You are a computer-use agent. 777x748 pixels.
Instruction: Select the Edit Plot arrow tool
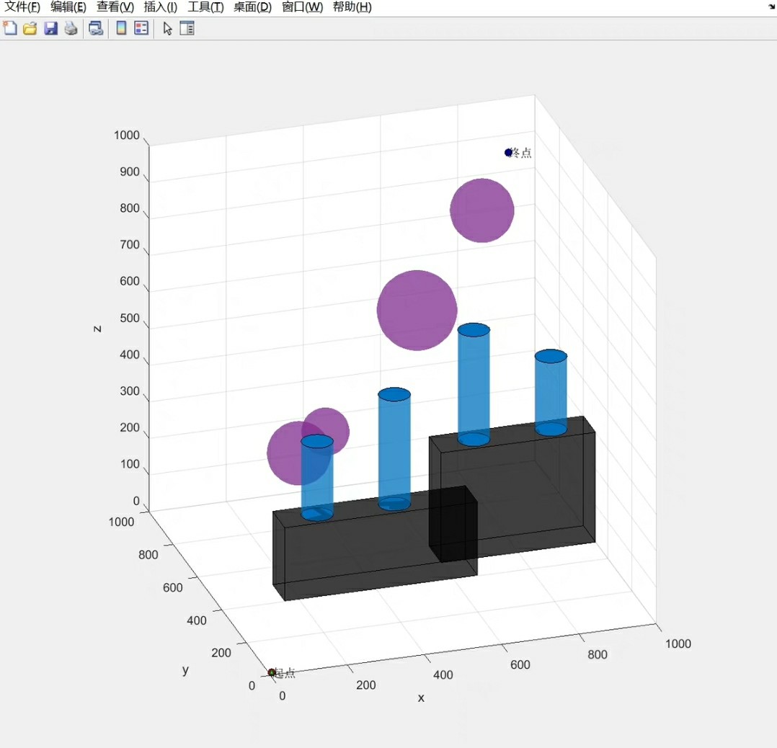point(167,28)
